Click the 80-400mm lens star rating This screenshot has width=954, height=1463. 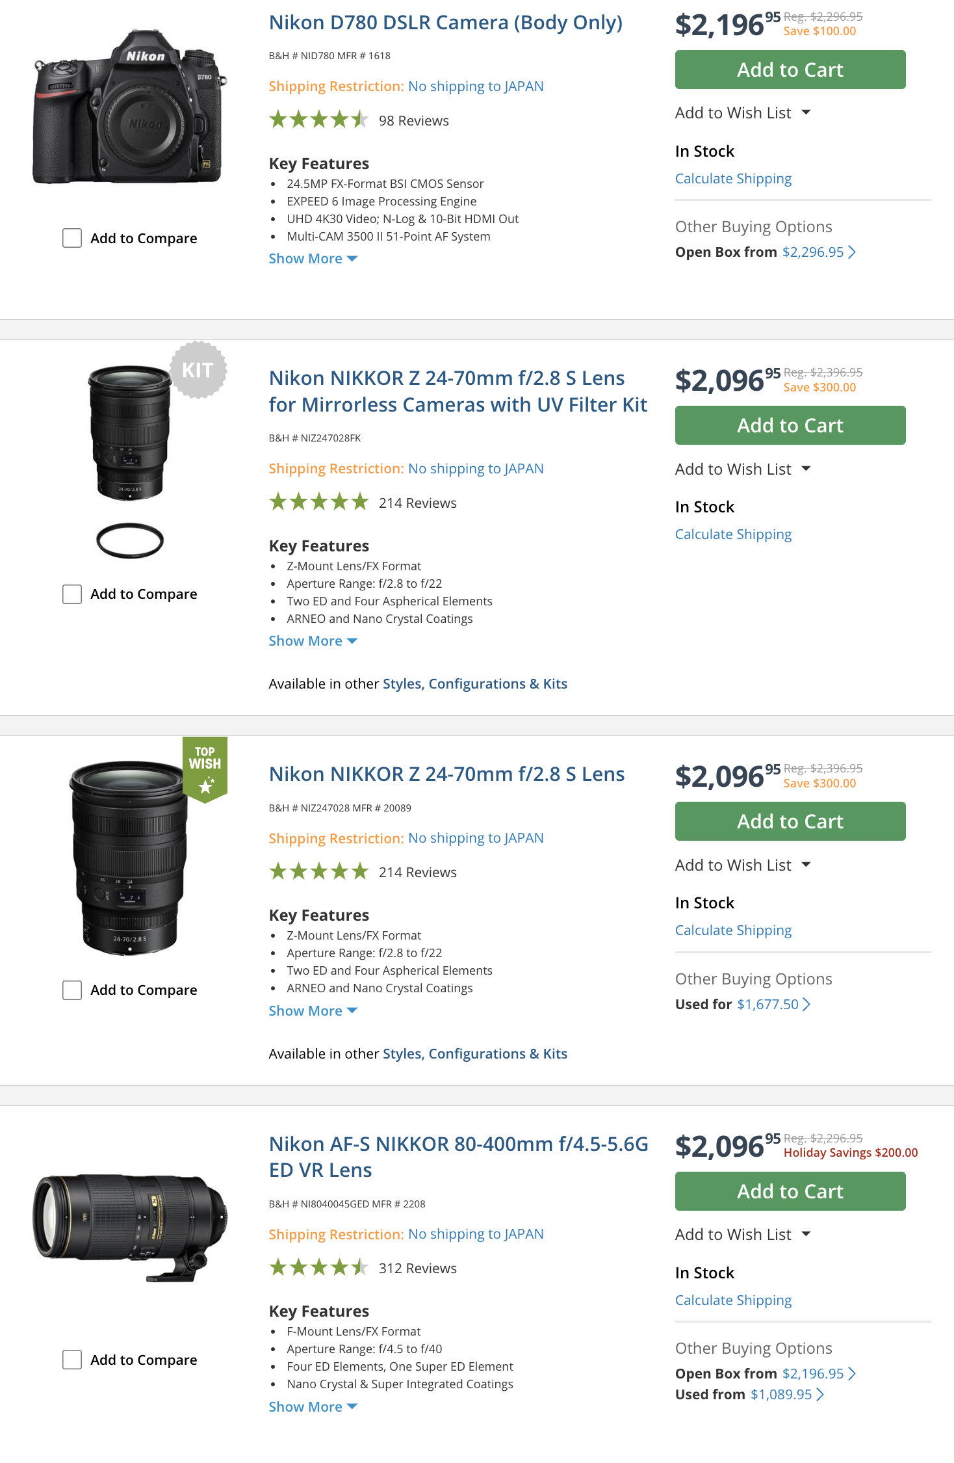[318, 1267]
